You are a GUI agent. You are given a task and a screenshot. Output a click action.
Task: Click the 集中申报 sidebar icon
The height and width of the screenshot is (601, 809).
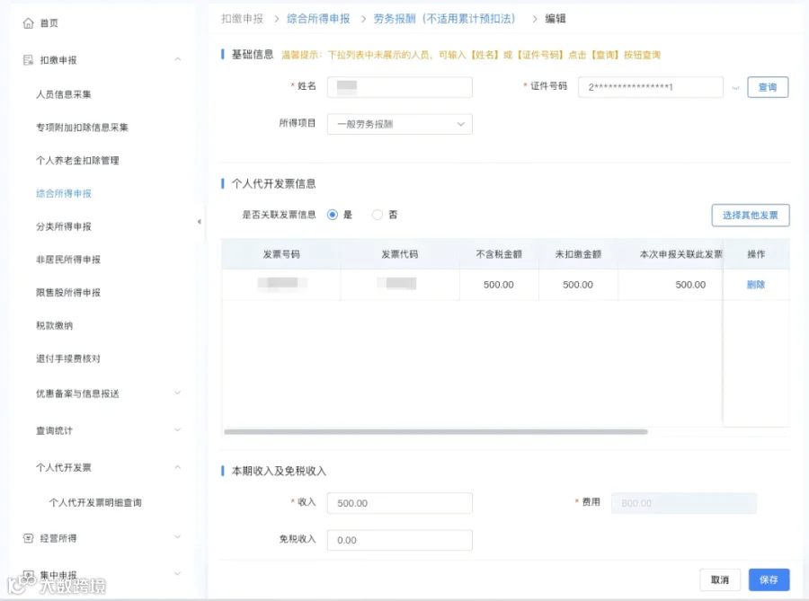click(x=29, y=574)
